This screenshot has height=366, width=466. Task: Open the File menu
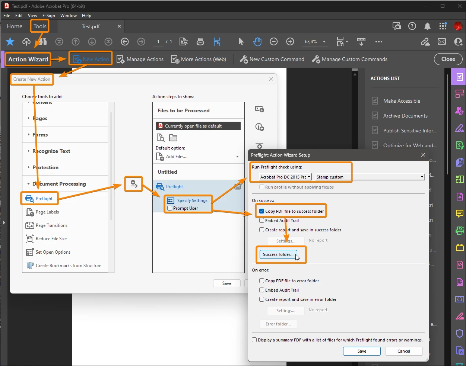[7, 16]
